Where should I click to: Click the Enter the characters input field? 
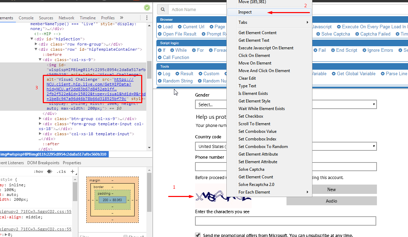pyautogui.click(x=285, y=221)
